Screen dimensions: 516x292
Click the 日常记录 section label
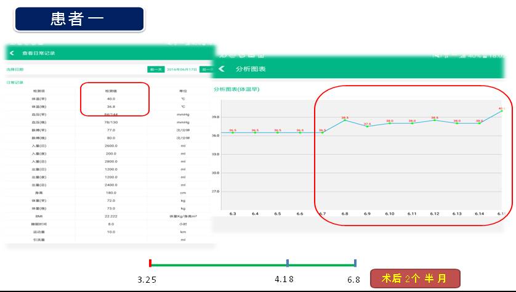point(15,82)
